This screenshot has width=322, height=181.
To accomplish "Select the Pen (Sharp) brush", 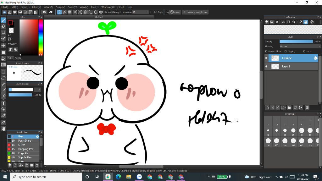I will [x=23, y=141].
